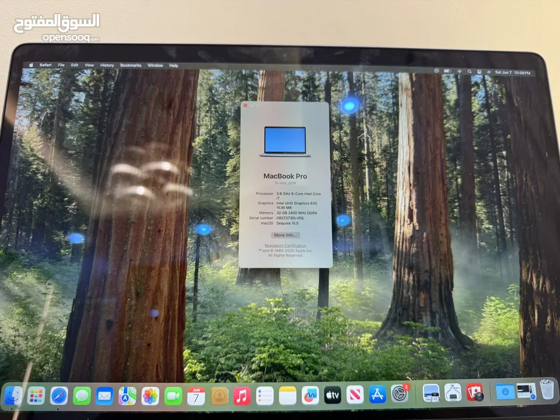Launch the App Store from Dock
This screenshot has width=560, height=420.
tap(377, 394)
